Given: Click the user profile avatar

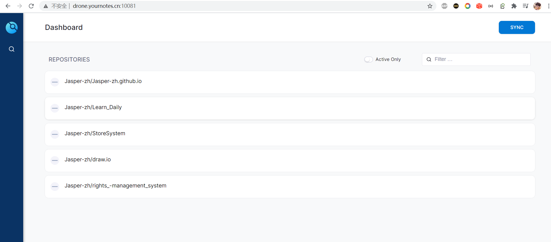Looking at the screenshot, I should click(x=537, y=6).
